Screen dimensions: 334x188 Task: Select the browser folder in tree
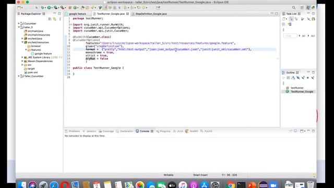pos(34,46)
